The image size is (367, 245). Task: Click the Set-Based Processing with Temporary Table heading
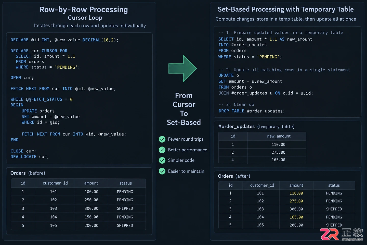pos(286,9)
